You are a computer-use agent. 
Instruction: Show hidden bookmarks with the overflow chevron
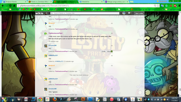pos(163,9)
